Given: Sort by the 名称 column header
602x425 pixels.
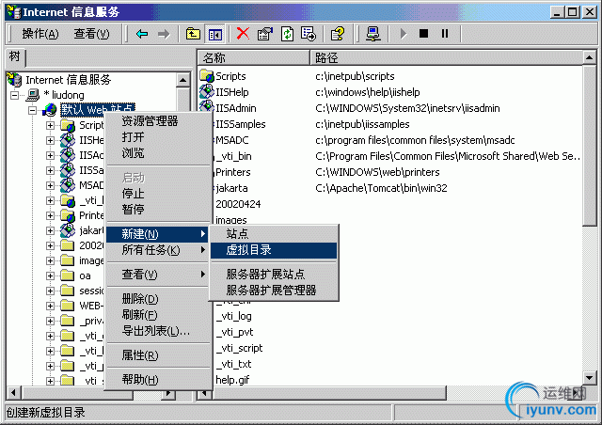Looking at the screenshot, I should [253, 57].
